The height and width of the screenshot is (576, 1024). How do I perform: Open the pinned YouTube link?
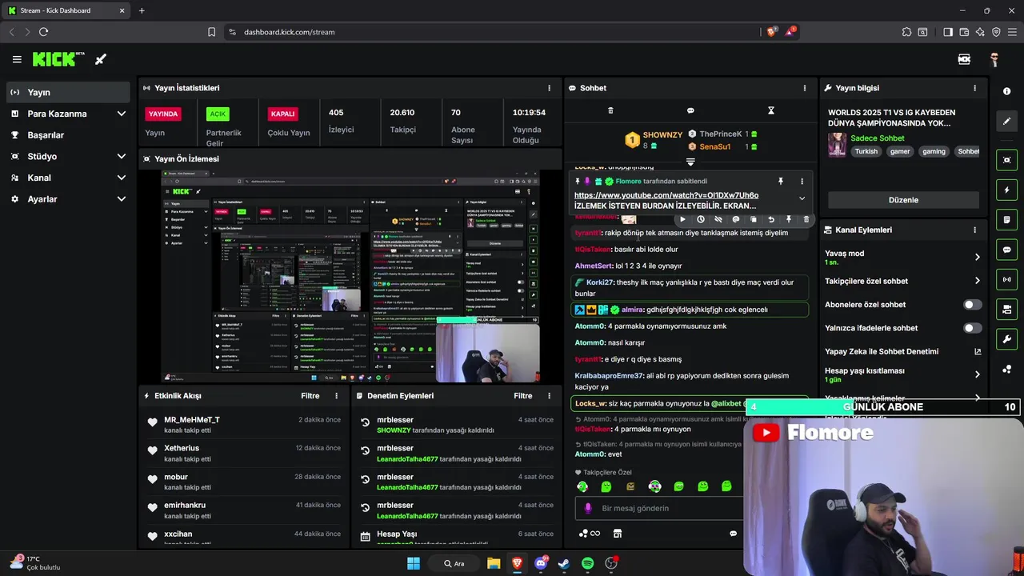pyautogui.click(x=666, y=195)
